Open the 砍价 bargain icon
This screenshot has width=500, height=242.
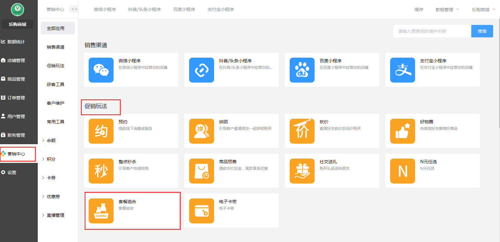click(x=302, y=131)
